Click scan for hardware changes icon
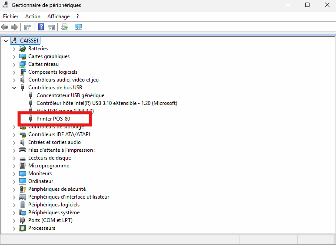 [x=78, y=27]
